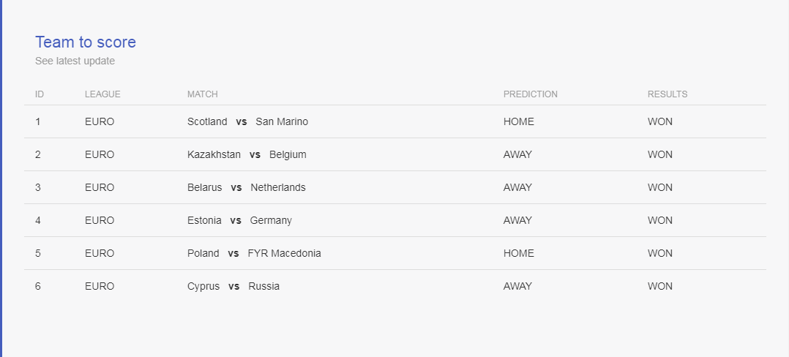Click the PREDICTION column header
This screenshot has width=789, height=357.
tap(531, 94)
